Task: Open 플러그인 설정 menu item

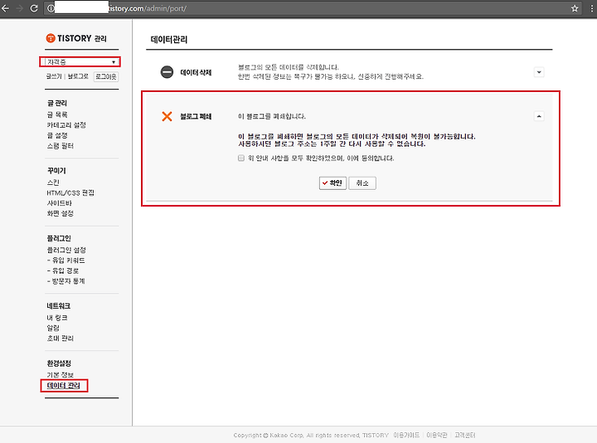Action: pos(66,250)
